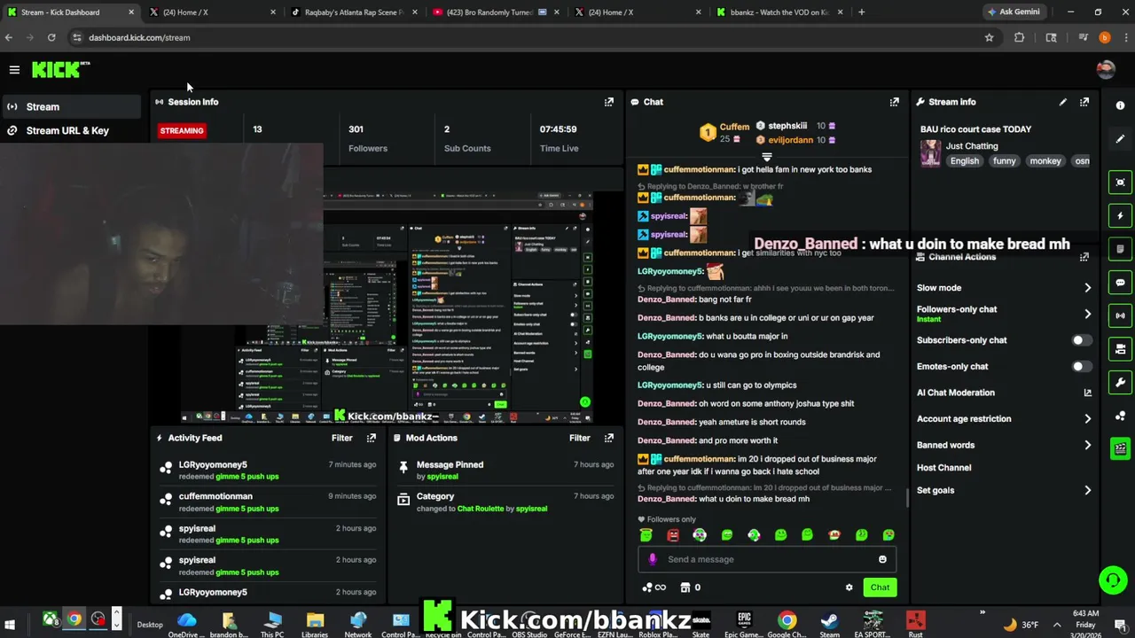Viewport: 1135px width, 638px height.
Task: Click the Send a message input field
Action: pos(767,559)
